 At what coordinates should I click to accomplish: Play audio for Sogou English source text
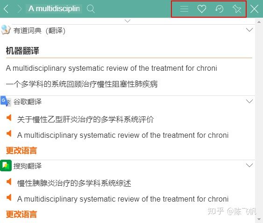click(9, 197)
